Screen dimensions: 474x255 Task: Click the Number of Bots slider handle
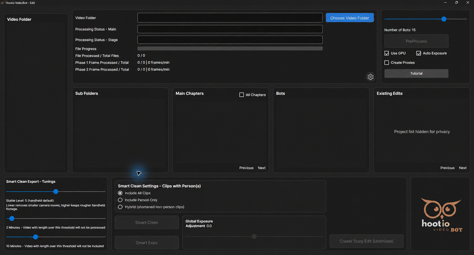pyautogui.click(x=444, y=19)
